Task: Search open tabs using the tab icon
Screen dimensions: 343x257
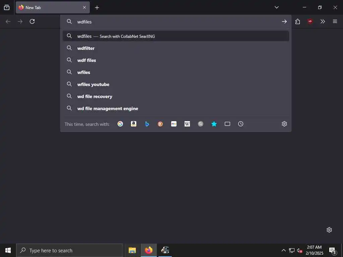Action: (227, 124)
